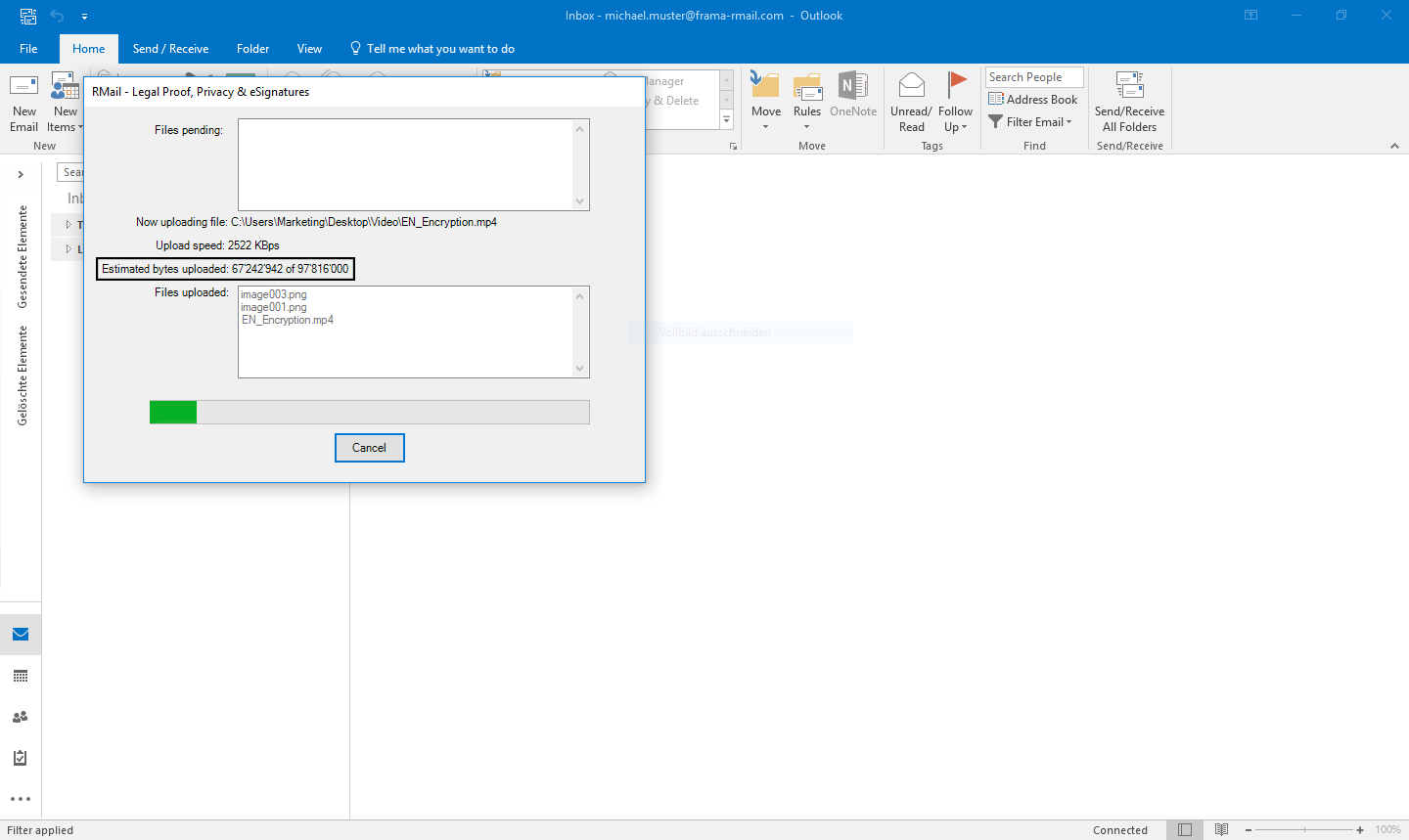1409x840 pixels.
Task: Click the Upload speed 2522 KBps text
Action: 217,245
